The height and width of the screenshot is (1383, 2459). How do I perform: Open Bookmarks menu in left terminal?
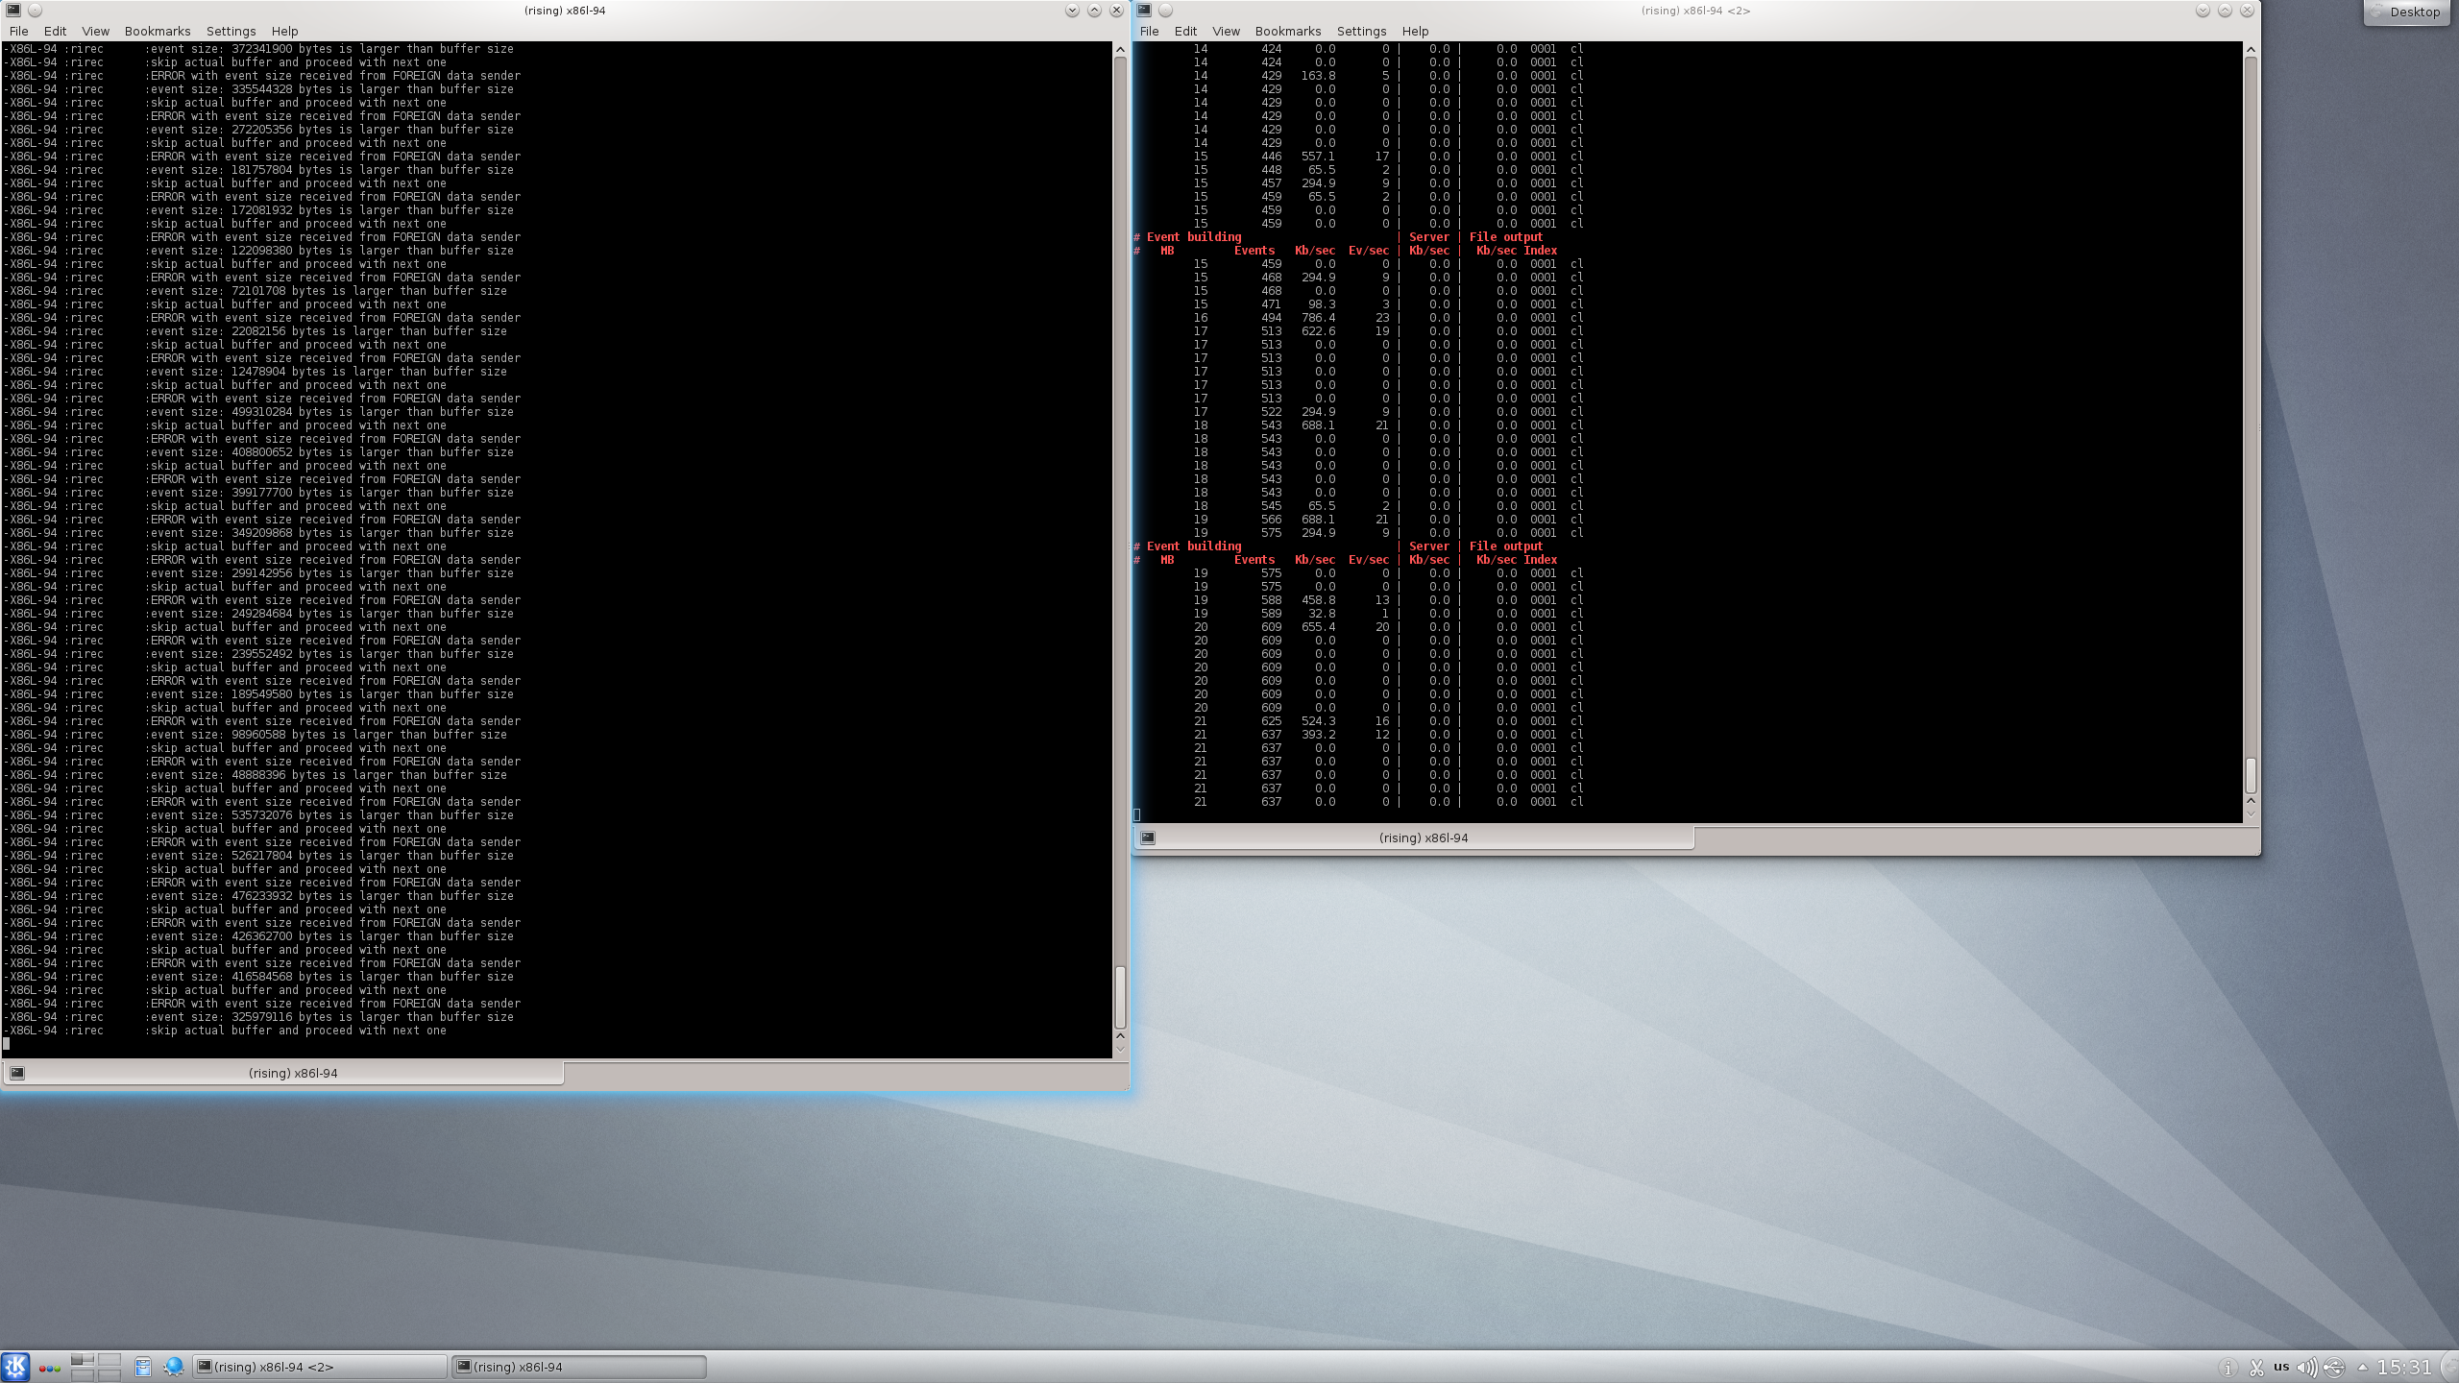[158, 31]
